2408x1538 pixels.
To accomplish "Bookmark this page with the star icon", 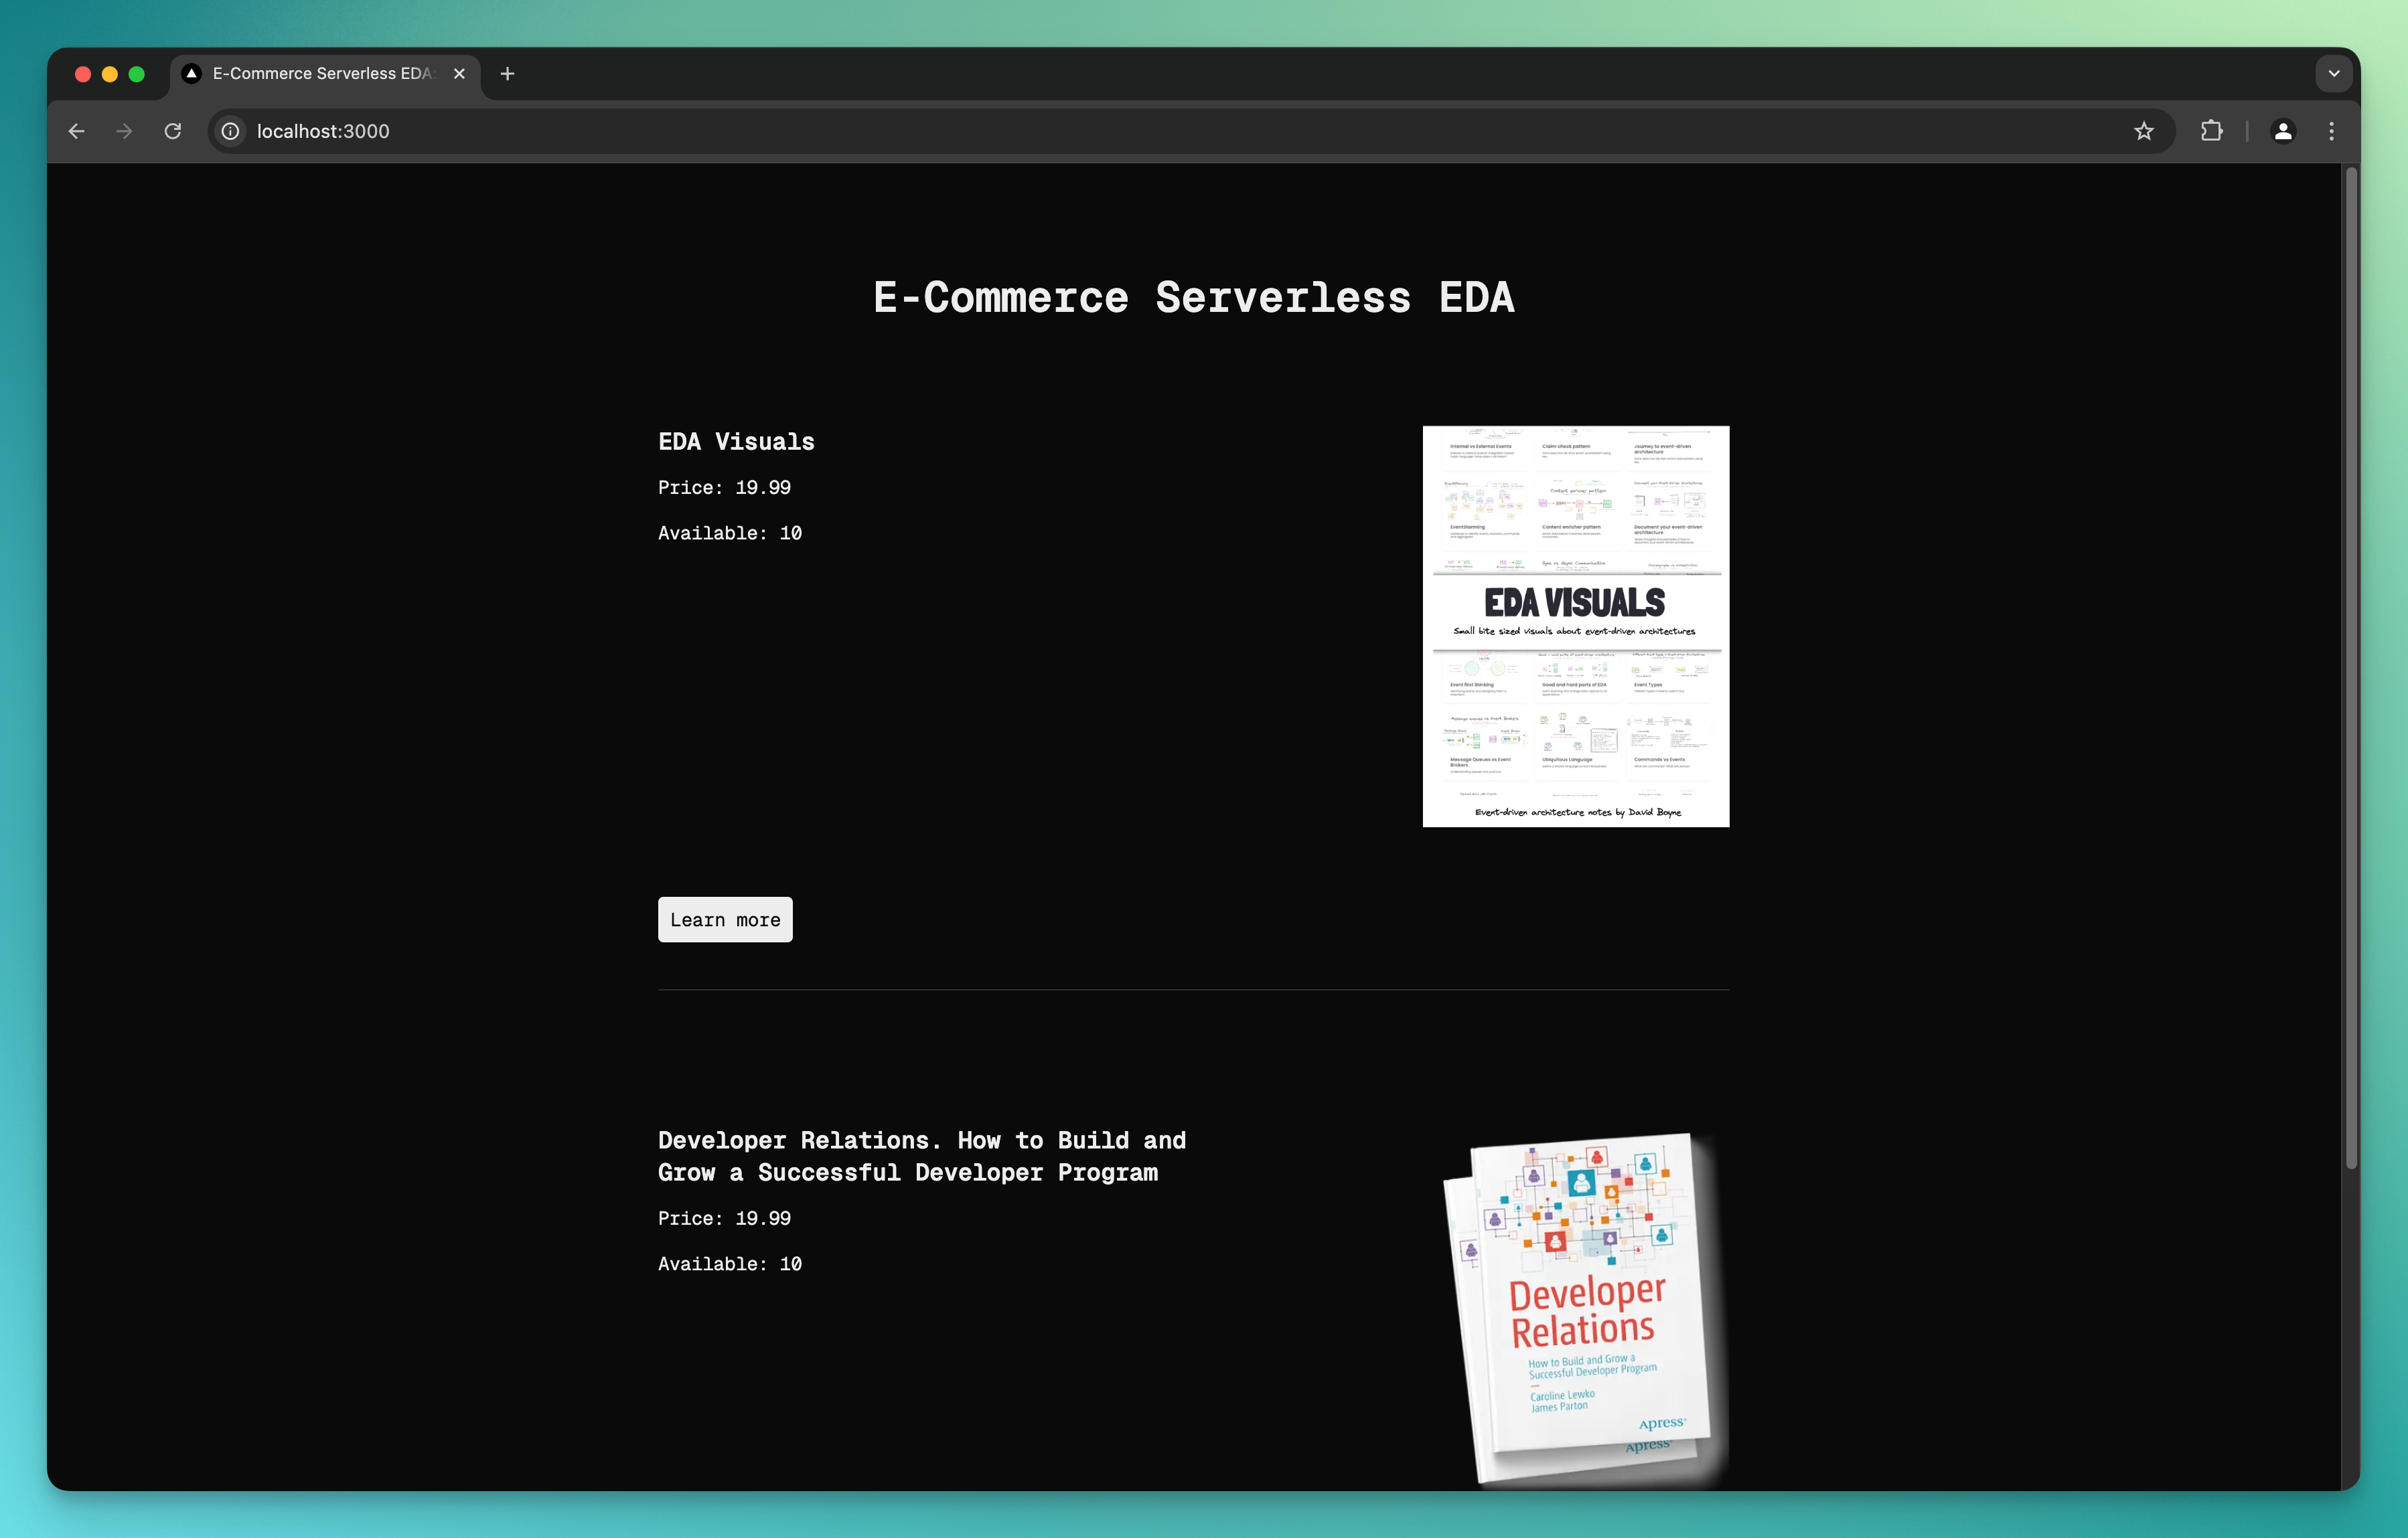I will pyautogui.click(x=2143, y=131).
